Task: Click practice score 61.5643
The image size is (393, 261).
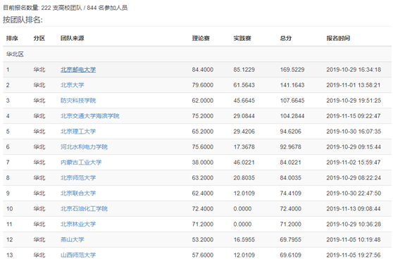Action: (244, 85)
